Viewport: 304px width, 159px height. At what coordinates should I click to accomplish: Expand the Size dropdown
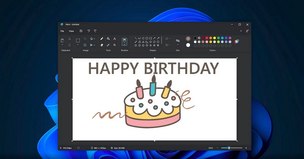click(178, 44)
